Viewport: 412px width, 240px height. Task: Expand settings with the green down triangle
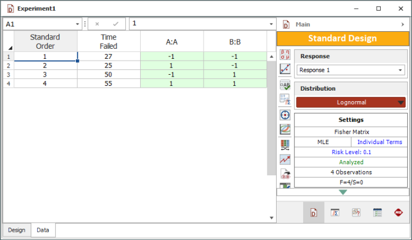click(x=343, y=192)
